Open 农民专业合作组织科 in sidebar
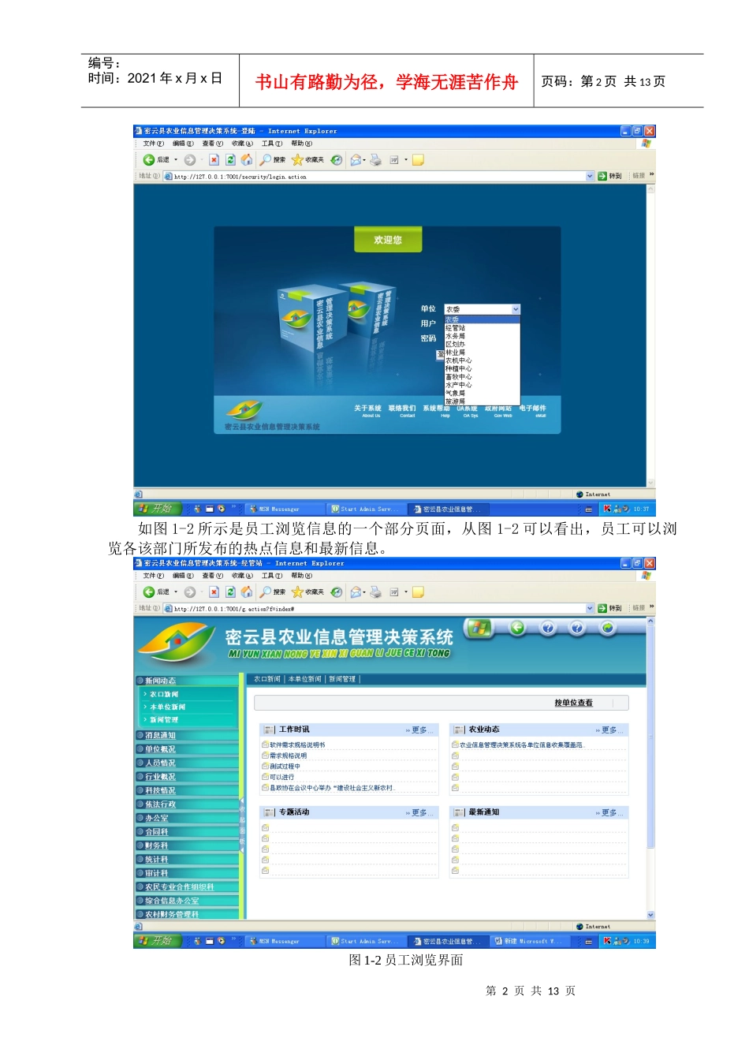The height and width of the screenshot is (1060, 749). (188, 887)
